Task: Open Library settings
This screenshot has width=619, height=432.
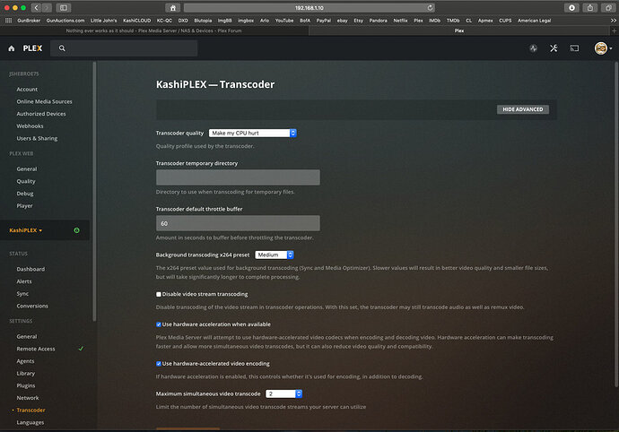Action: pyautogui.click(x=26, y=373)
